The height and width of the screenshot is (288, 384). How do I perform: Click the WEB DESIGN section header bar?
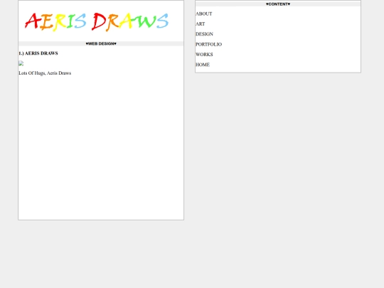[101, 43]
